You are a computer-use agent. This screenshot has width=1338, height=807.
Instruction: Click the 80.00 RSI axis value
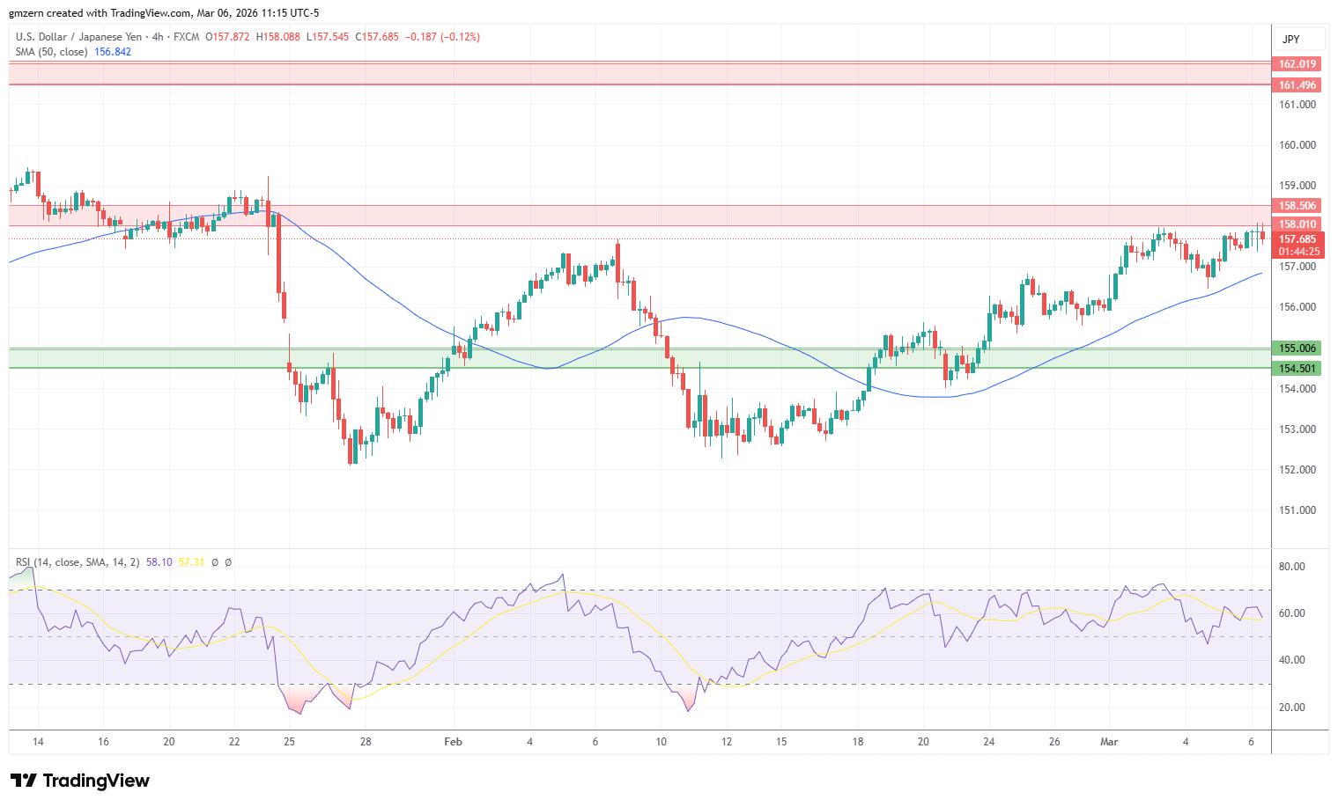click(x=1292, y=567)
